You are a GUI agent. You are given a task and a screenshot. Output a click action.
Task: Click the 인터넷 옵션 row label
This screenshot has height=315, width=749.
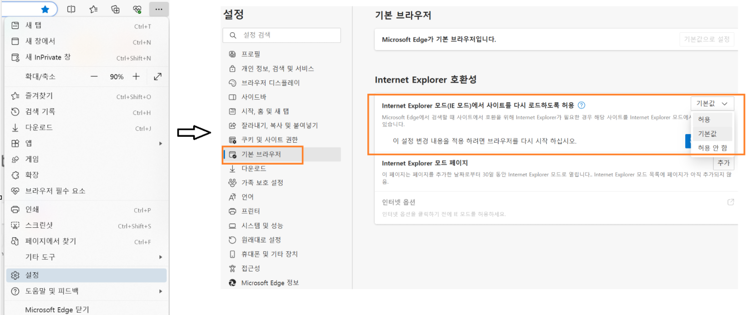tap(399, 202)
